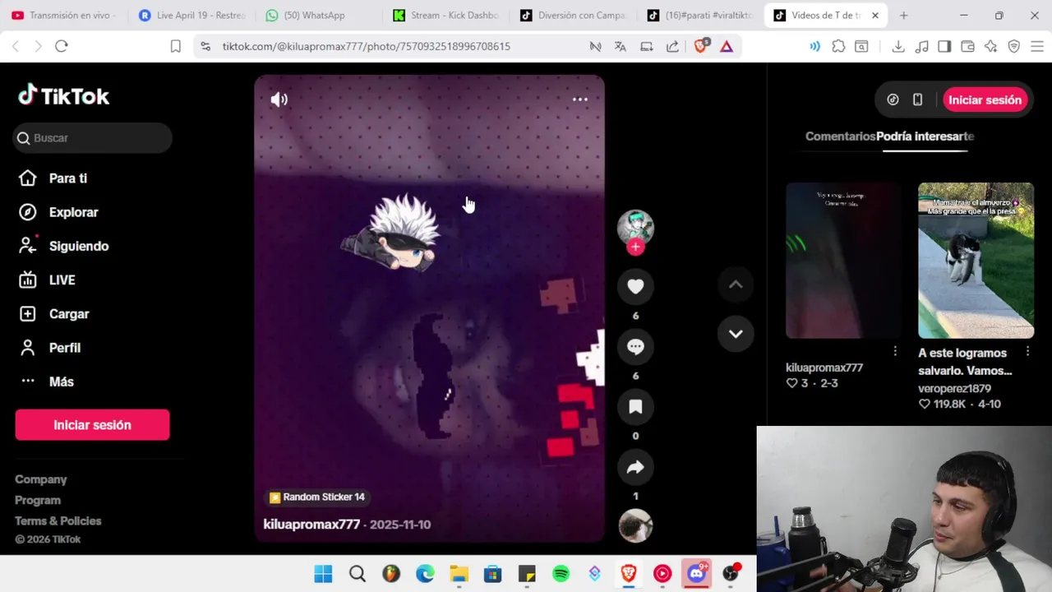The image size is (1052, 592).
Task: Focus the Buscar search field
Action: 93,138
